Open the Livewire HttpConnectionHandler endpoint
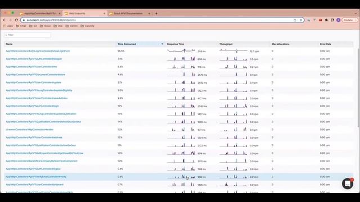Image resolution: width=360 pixels, height=202 pixels. tap(30, 130)
